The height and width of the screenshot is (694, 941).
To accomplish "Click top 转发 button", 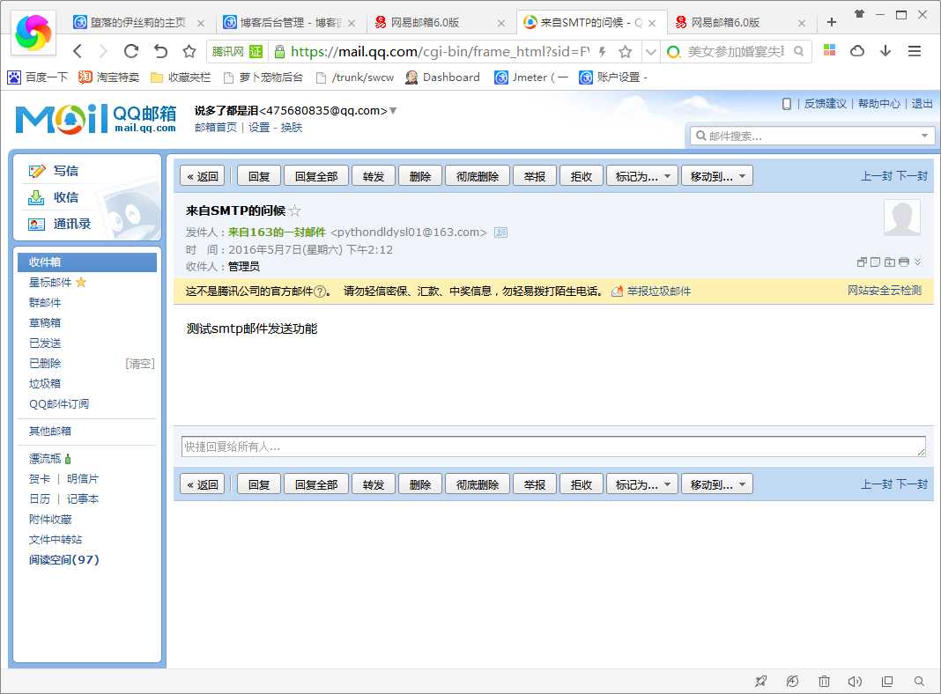I will (374, 176).
